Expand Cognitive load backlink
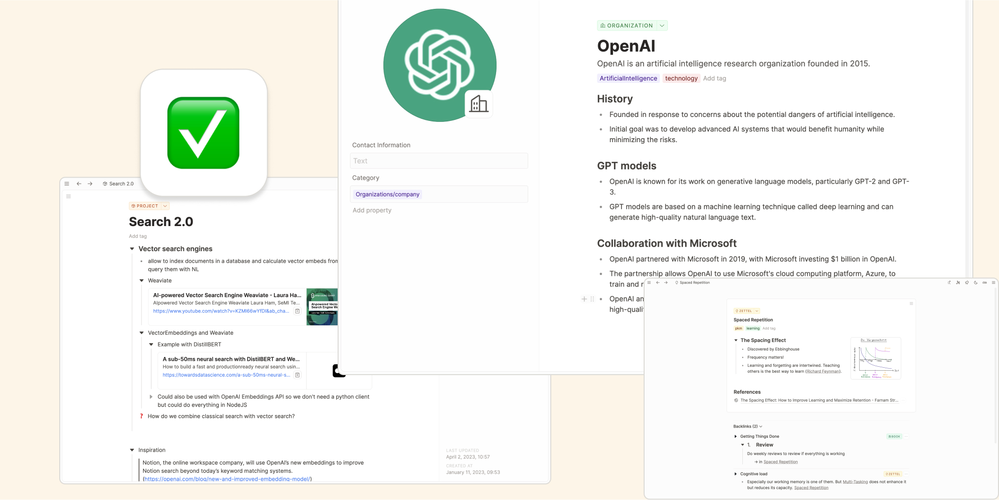999x500 pixels. [x=735, y=474]
